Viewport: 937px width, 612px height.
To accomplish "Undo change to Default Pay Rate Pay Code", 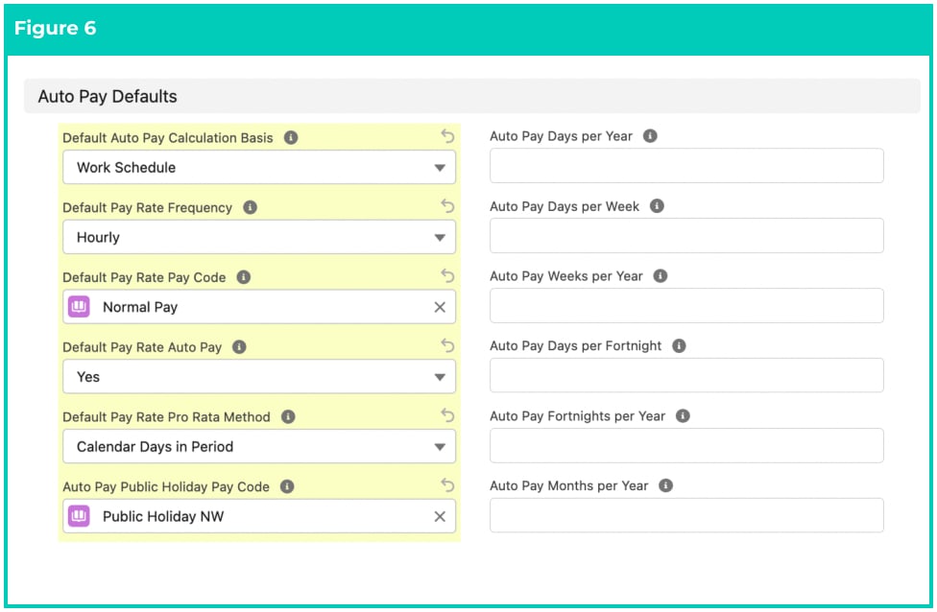I will (447, 276).
